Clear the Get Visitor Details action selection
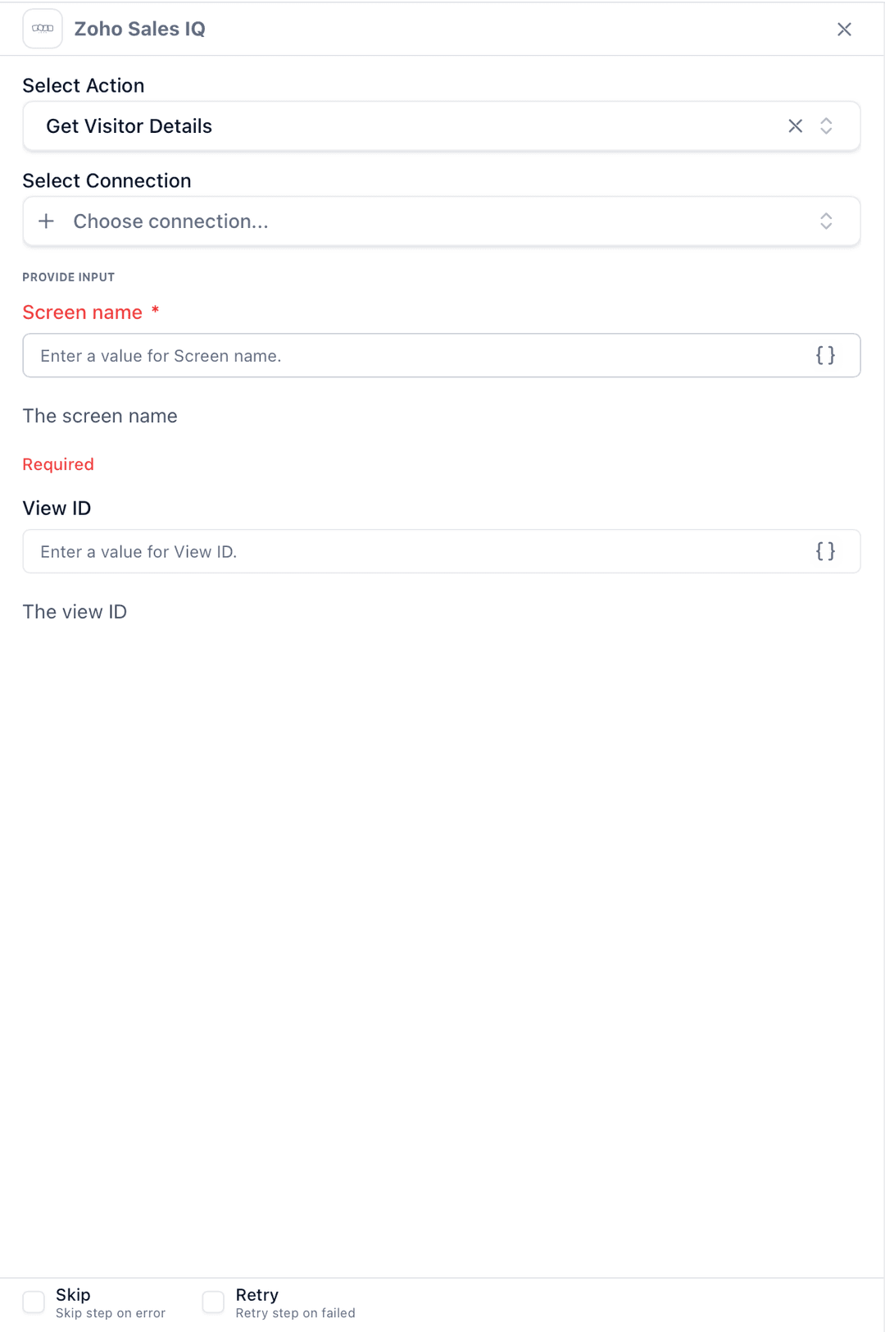 [x=796, y=125]
